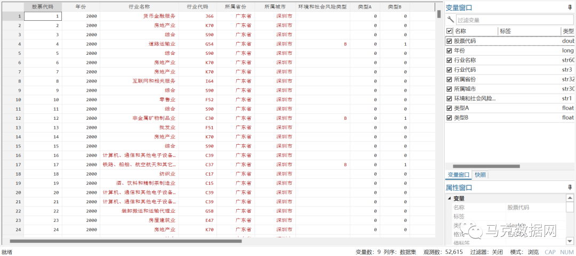The width and height of the screenshot is (576, 256).
Task: Select row number 12 header
Action: pyautogui.click(x=13, y=118)
